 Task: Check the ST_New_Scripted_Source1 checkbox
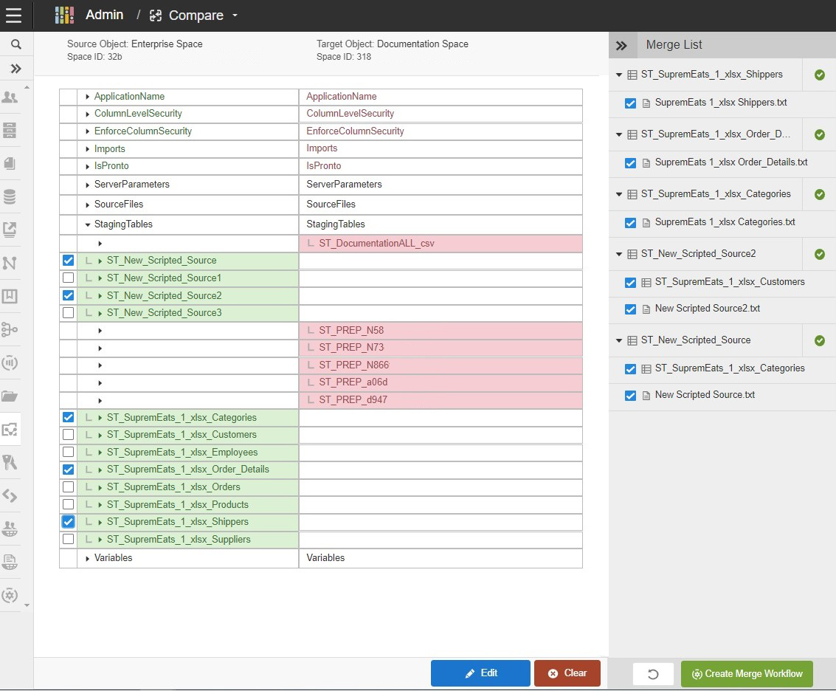69,278
